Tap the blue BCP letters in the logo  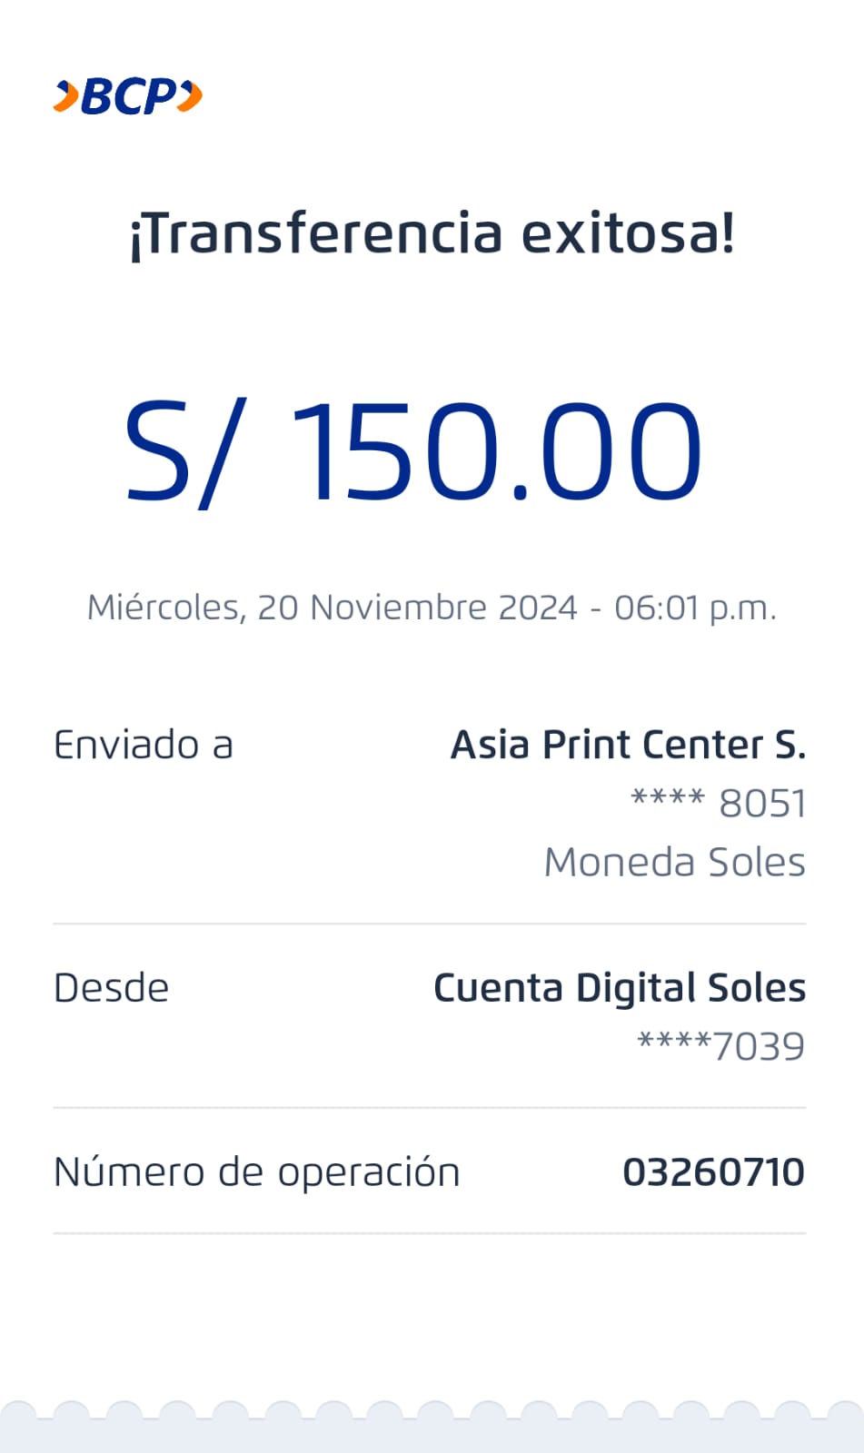click(128, 96)
